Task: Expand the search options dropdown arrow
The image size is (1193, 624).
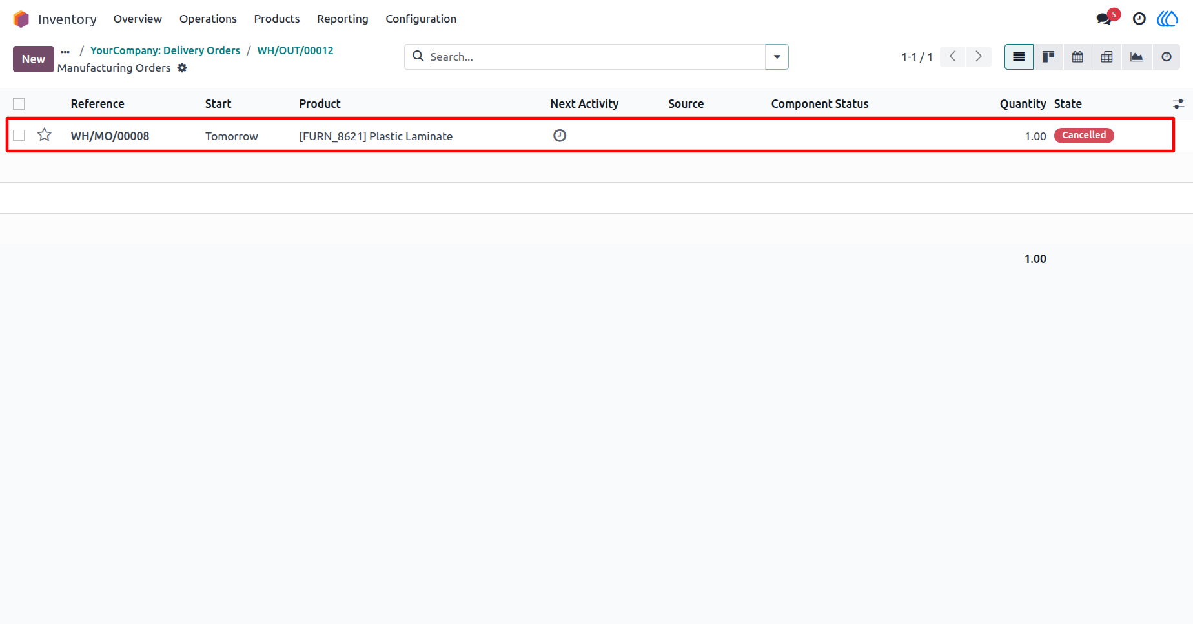Action: [x=777, y=57]
